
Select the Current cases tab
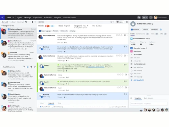click(x=5, y=22)
